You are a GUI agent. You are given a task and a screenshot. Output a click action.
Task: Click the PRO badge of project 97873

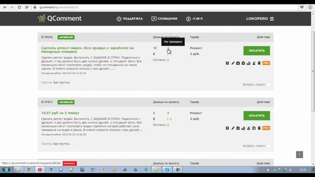click(266, 128)
